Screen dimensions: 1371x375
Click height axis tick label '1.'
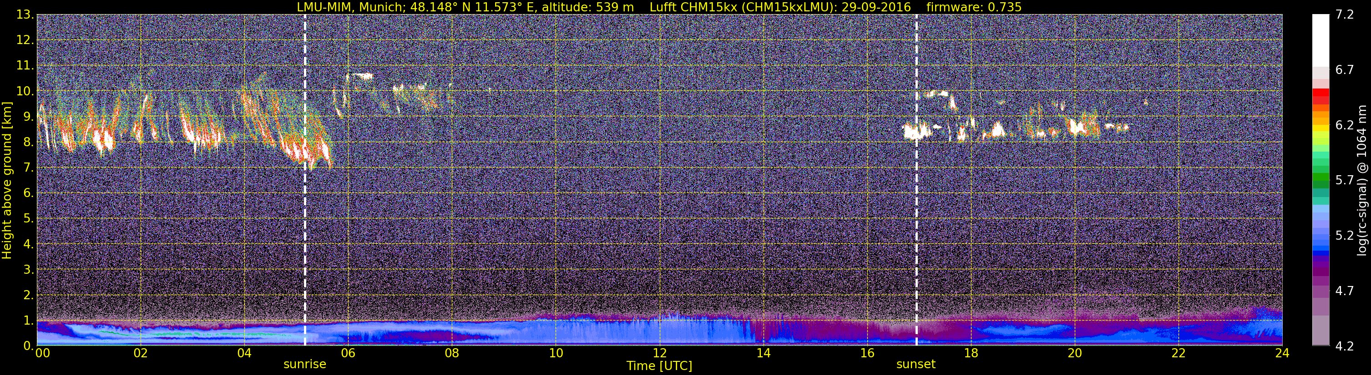pyautogui.click(x=28, y=320)
